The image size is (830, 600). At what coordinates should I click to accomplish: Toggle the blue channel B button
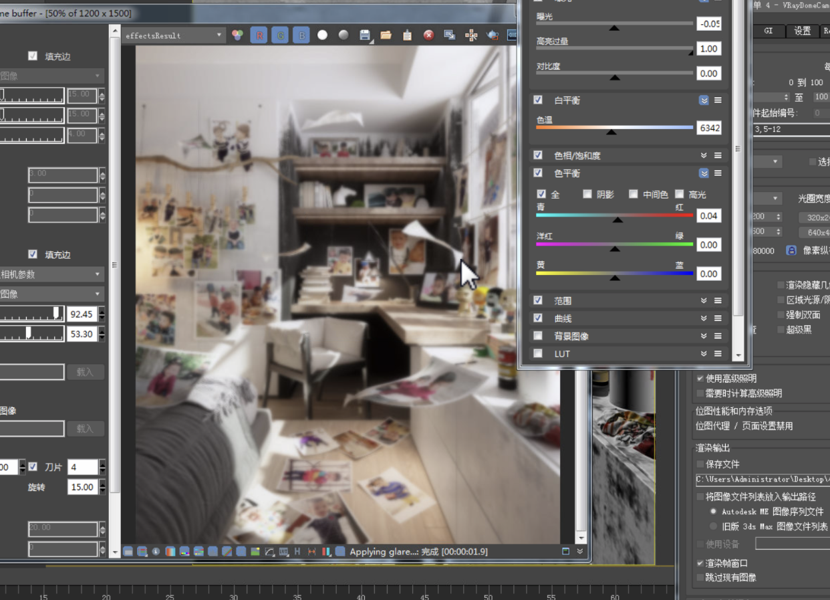301,35
